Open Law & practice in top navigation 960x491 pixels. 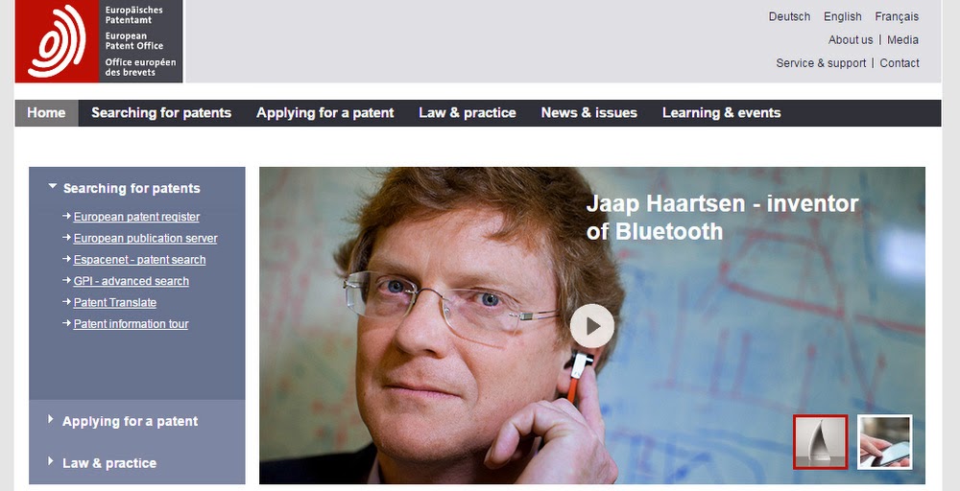tap(468, 113)
